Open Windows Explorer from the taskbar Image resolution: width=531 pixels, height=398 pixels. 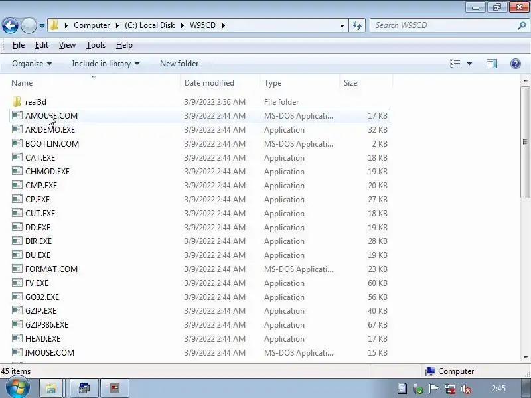pyautogui.click(x=51, y=389)
